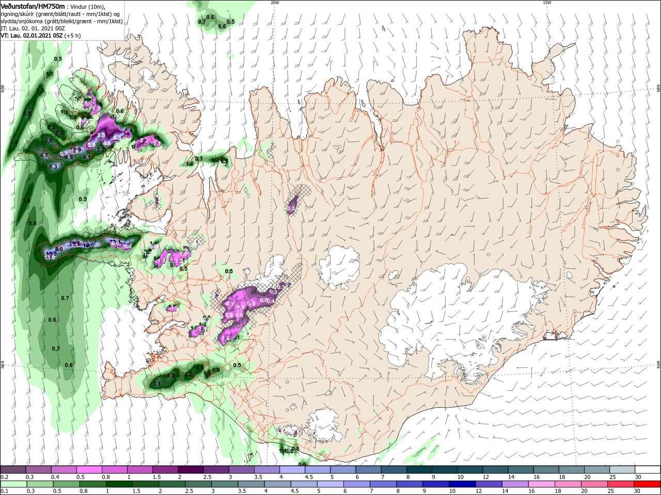The height and width of the screenshot is (495, 661).
Task: Click the 1.8 precipitation value on map
Action: [x=14, y=143]
